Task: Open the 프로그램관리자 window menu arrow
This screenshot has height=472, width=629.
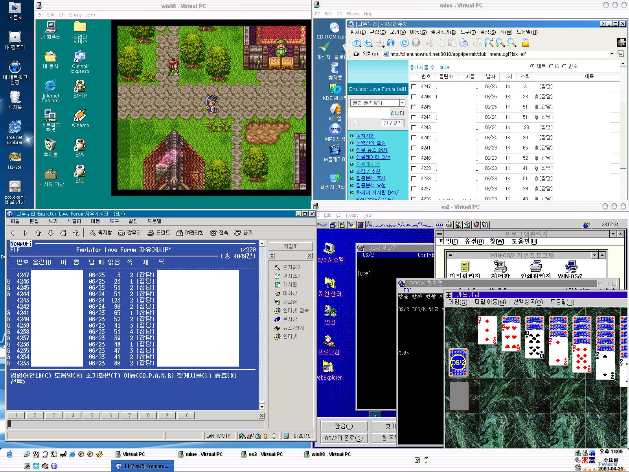Action: [x=612, y=234]
